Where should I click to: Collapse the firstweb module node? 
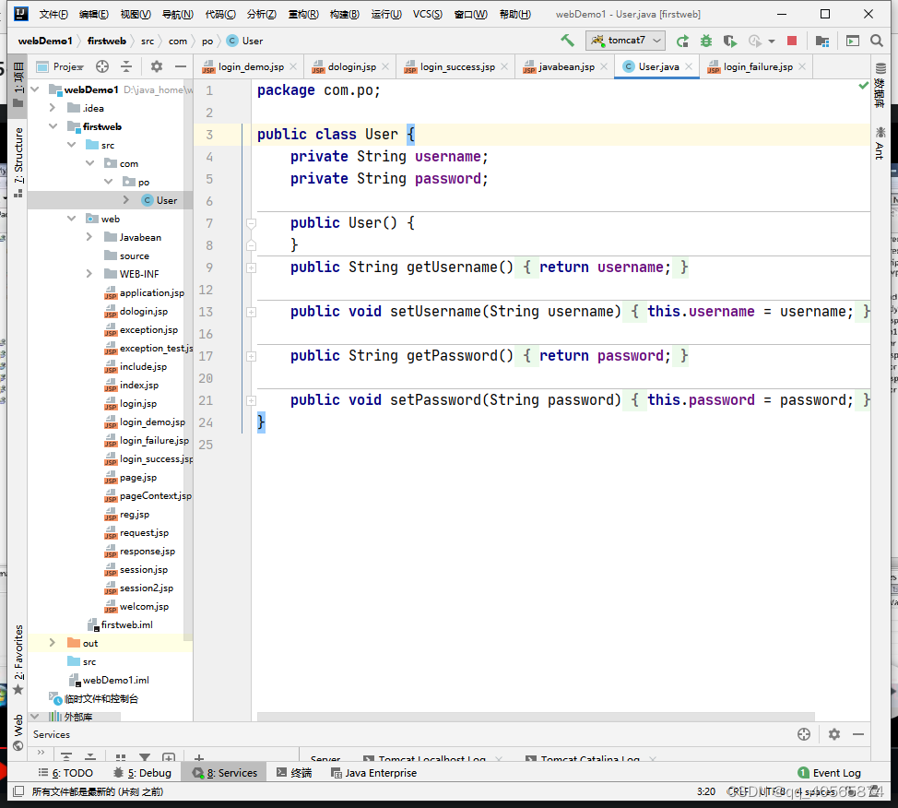click(x=53, y=126)
